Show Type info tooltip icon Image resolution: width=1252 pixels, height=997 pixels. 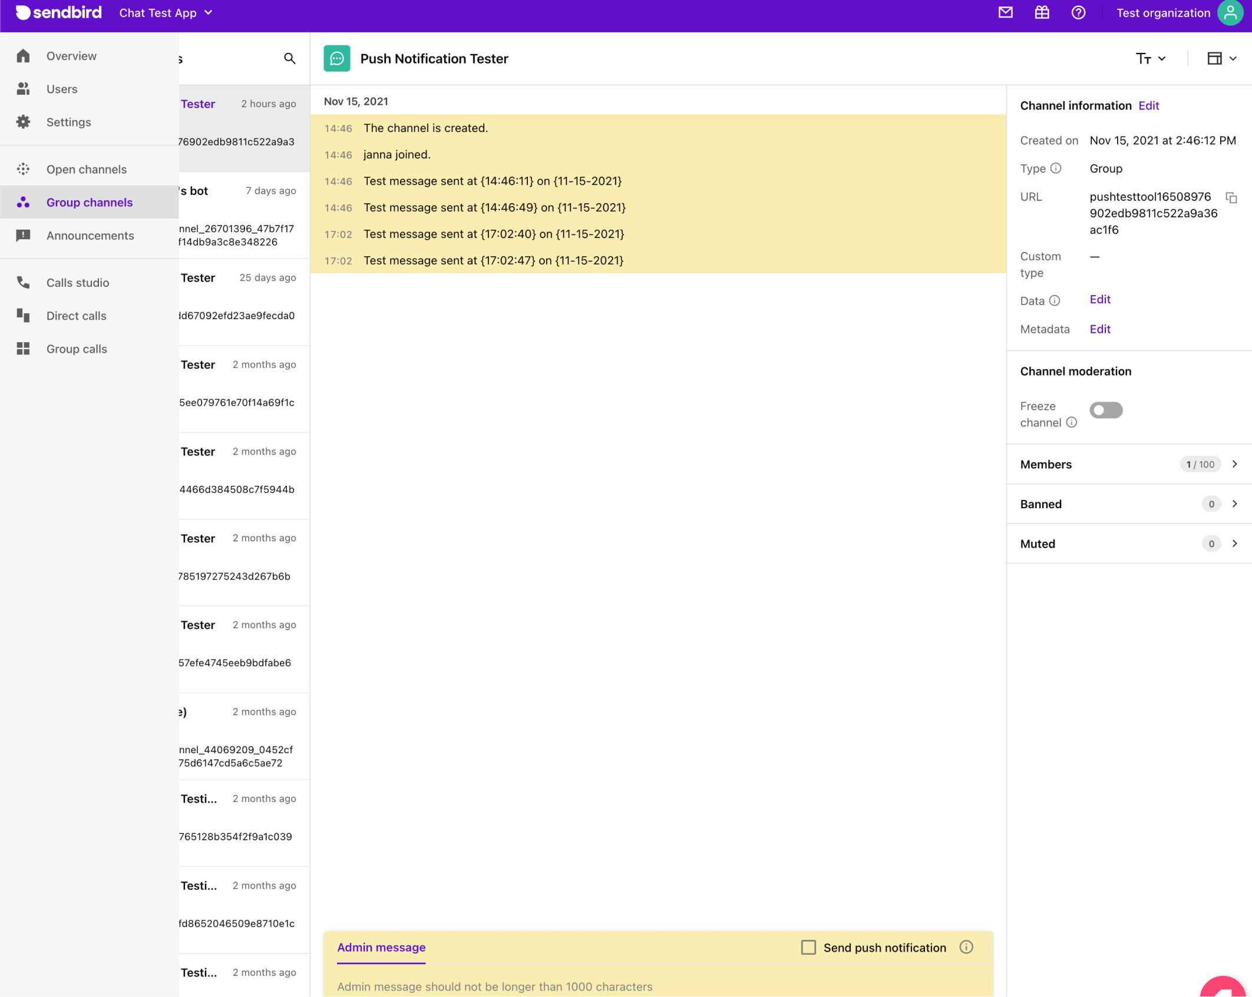(1056, 168)
